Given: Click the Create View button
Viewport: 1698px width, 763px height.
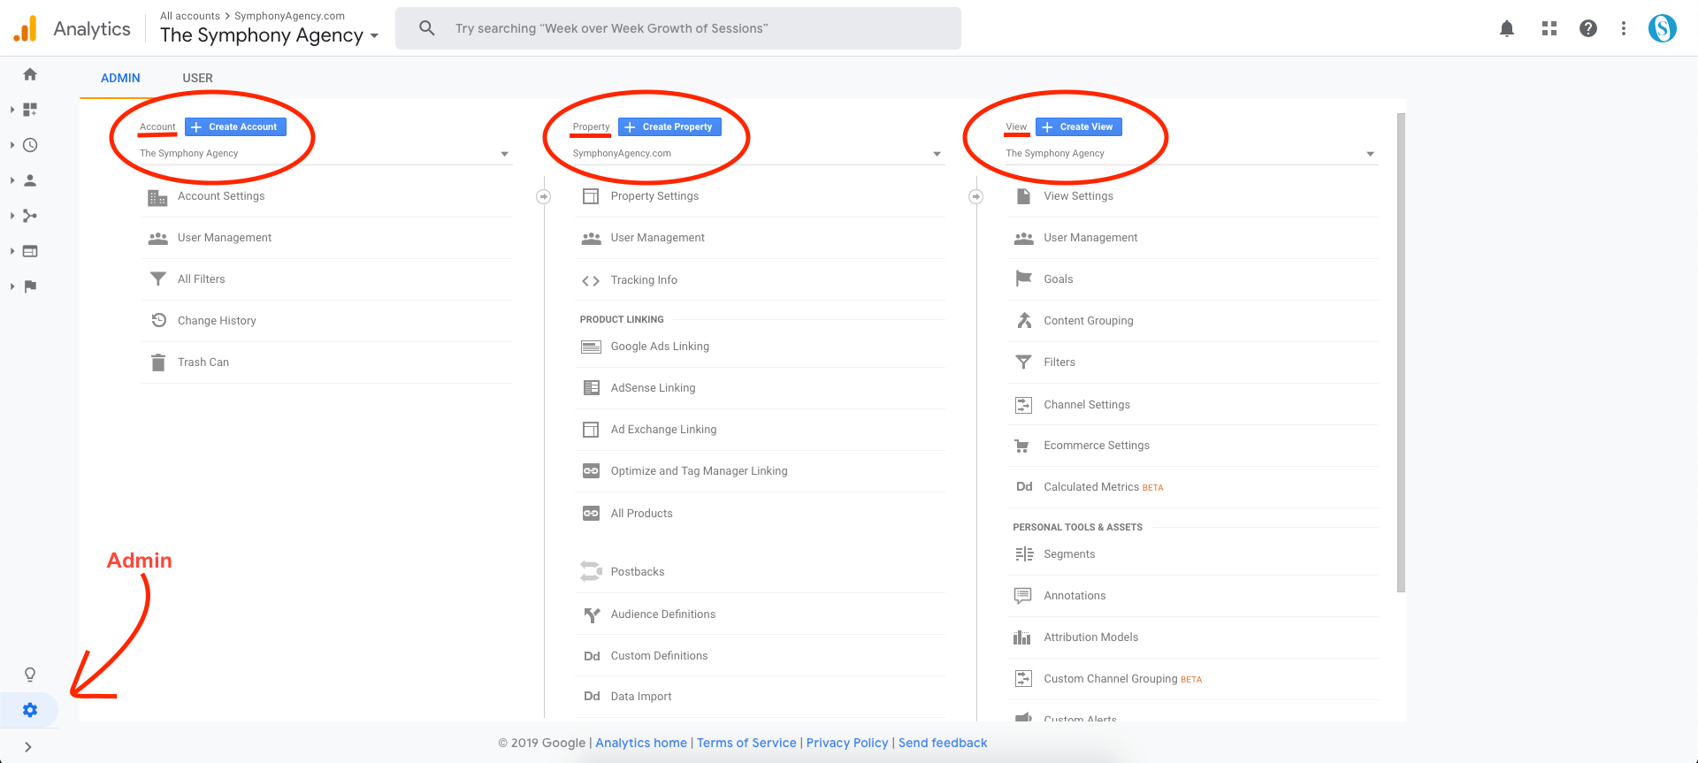Looking at the screenshot, I should (x=1079, y=126).
